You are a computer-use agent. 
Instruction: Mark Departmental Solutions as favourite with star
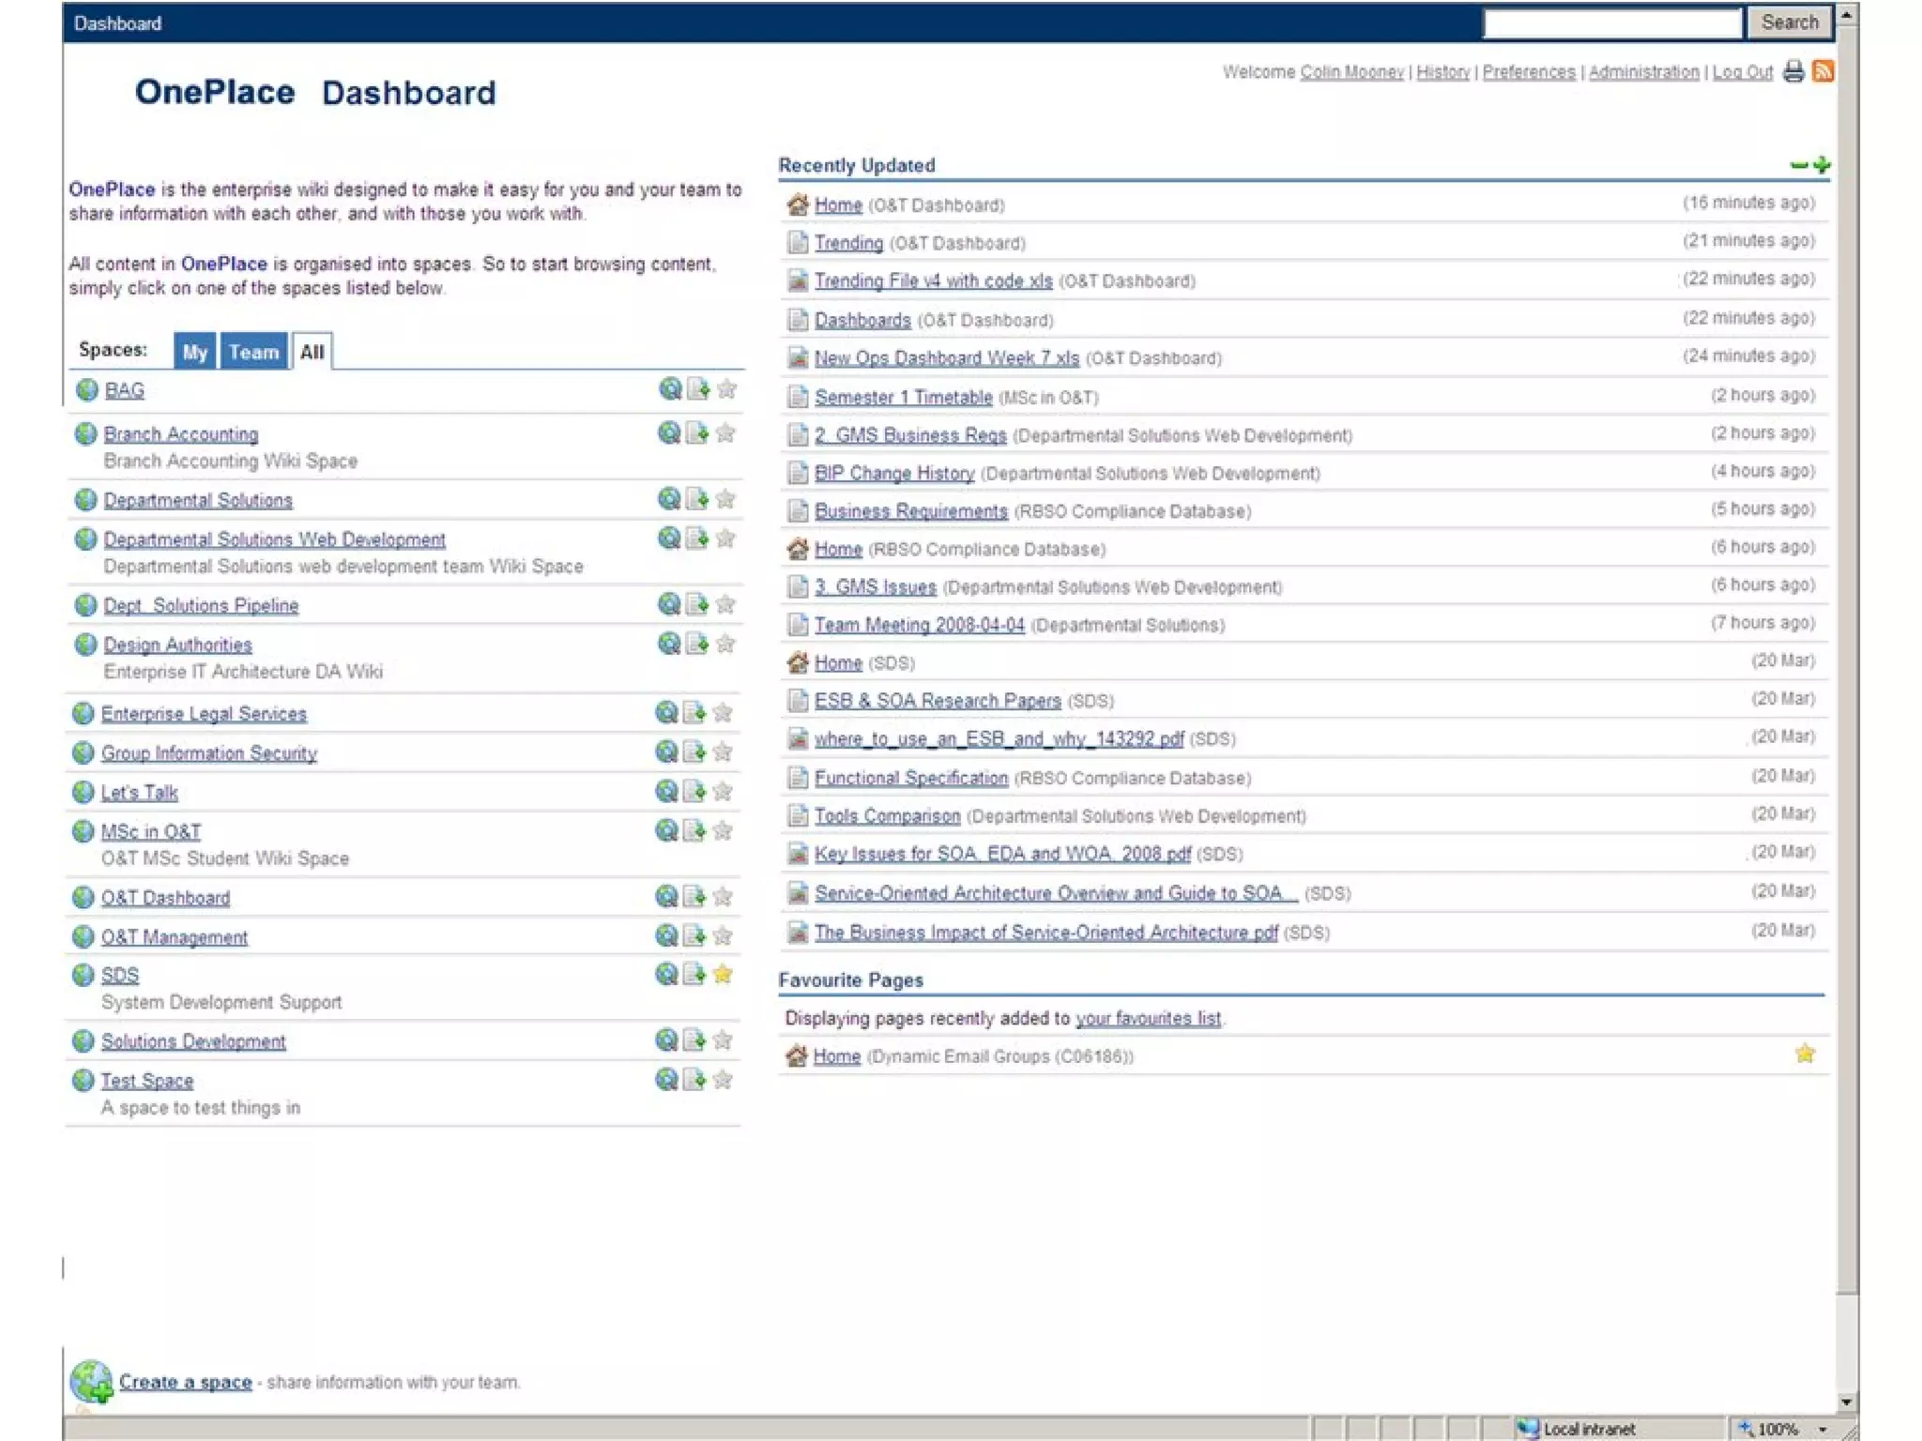[x=725, y=498]
